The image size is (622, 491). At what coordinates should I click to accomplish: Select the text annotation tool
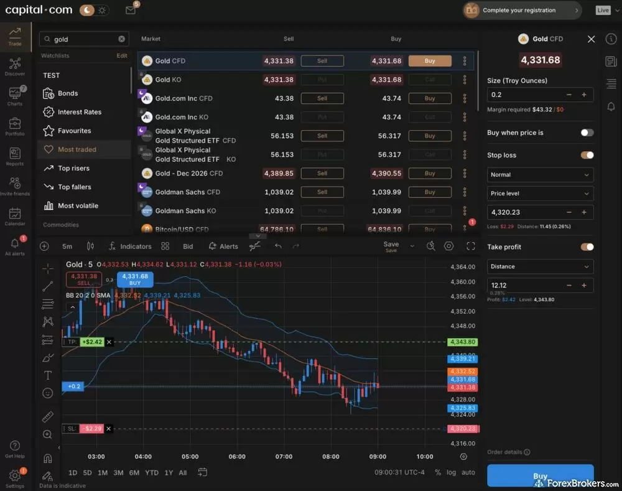click(x=48, y=375)
